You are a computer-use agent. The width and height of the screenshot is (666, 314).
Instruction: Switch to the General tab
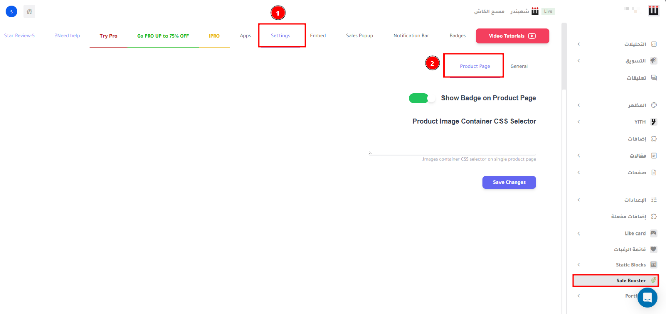coord(519,66)
